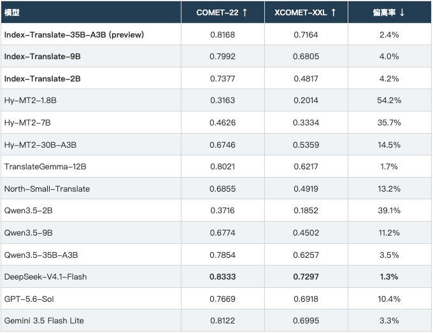Click deviation rate 1.7%

coord(389,167)
